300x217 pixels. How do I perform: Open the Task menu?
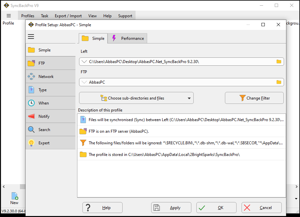point(45,16)
